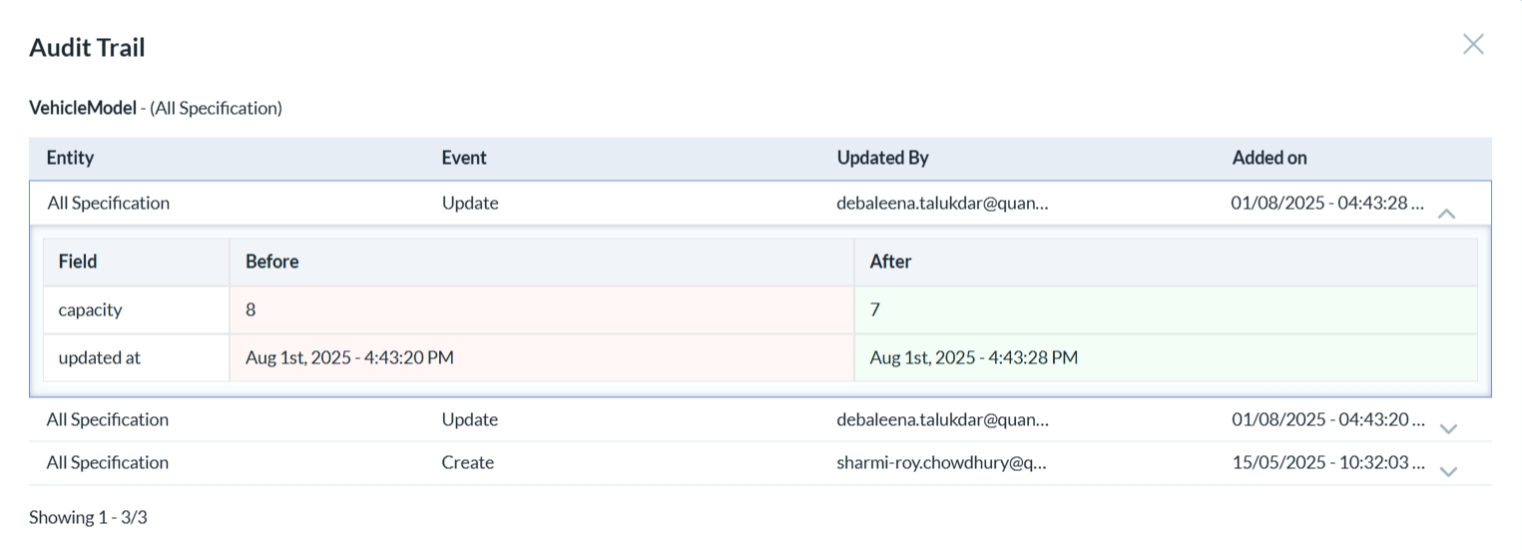Click the VehicleModel heading label
Screen dimensions: 1522x550
pos(83,108)
